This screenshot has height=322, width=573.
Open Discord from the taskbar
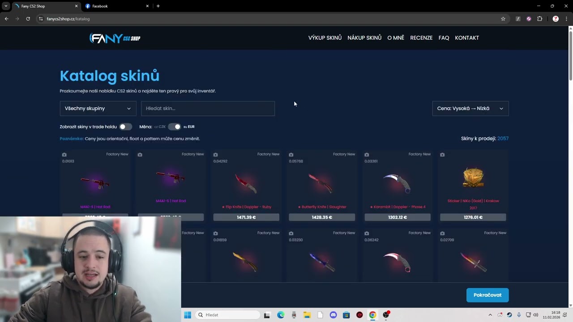tap(333, 315)
